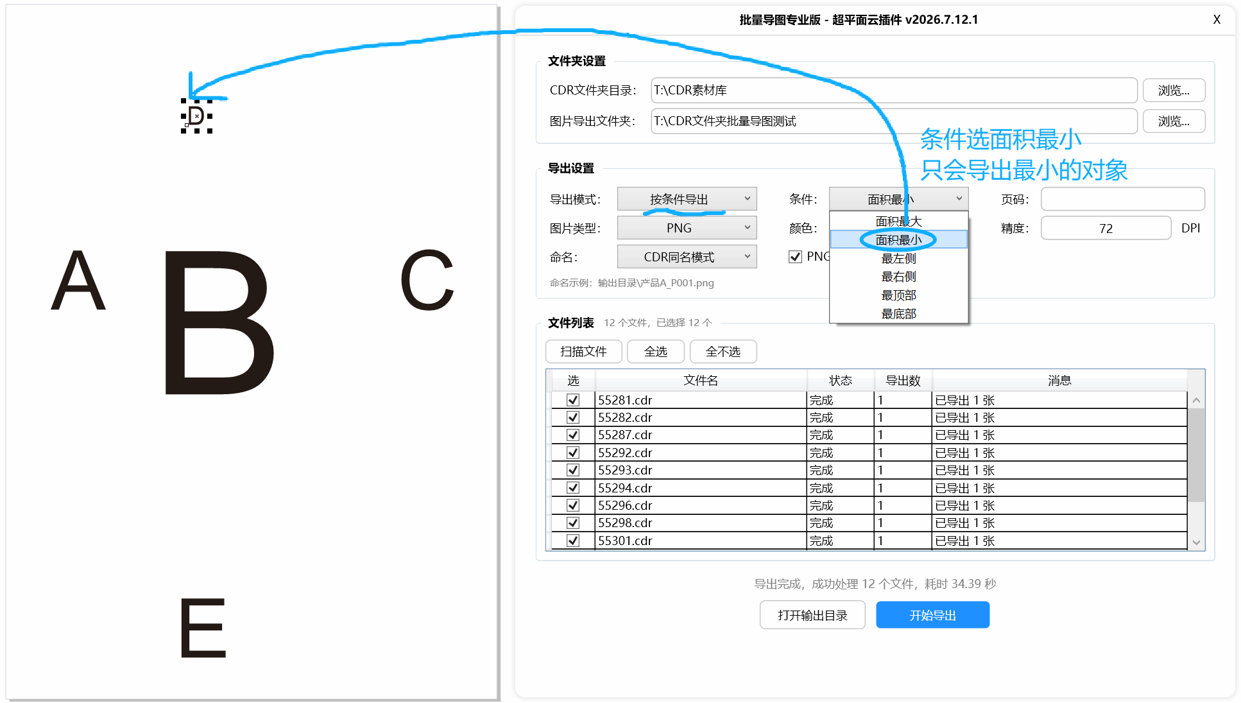Click the 状态 column header
This screenshot has height=703, width=1241.
(x=840, y=381)
